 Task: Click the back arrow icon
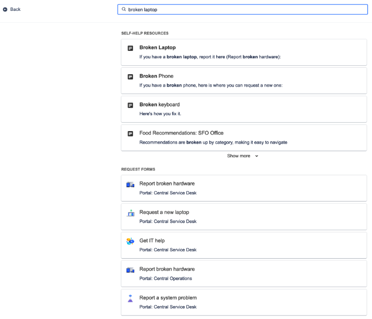[x=5, y=9]
